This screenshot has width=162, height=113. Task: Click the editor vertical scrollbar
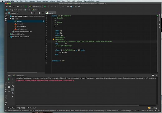[x=157, y=44]
